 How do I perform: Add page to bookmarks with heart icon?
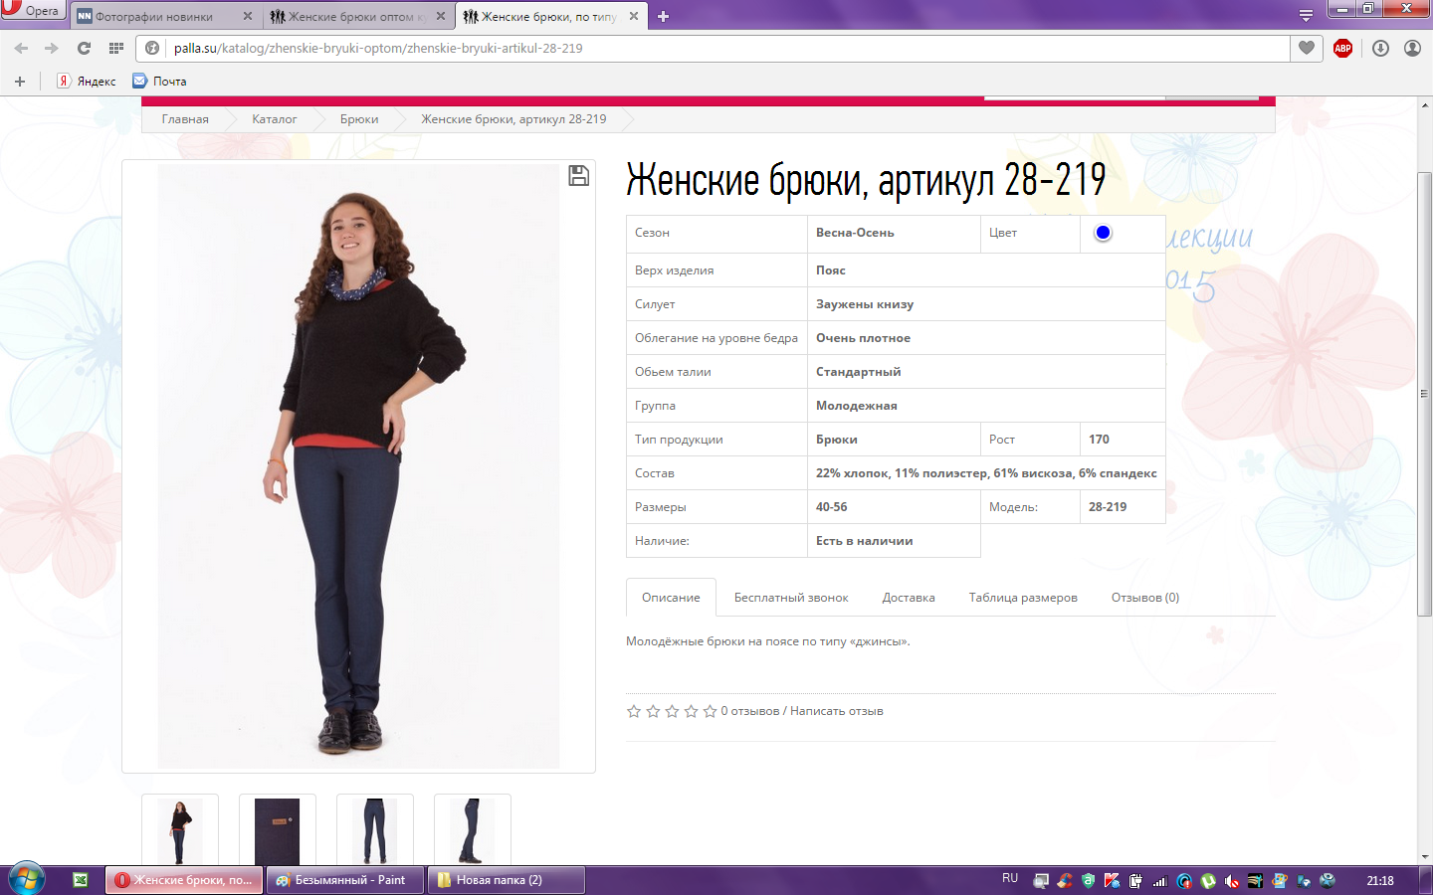coord(1307,48)
